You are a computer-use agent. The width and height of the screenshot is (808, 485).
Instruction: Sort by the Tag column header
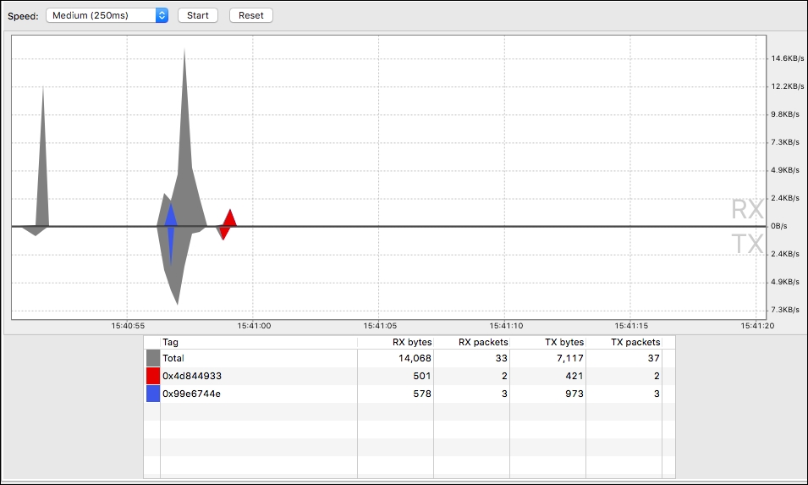(x=258, y=343)
